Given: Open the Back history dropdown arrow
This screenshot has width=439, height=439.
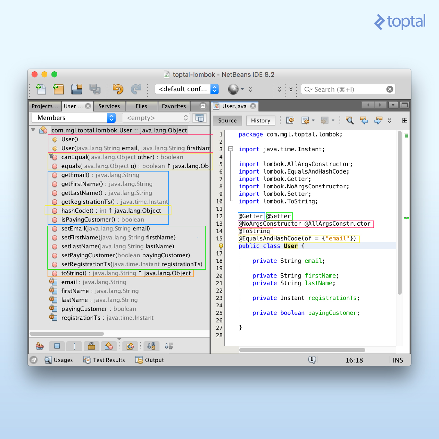Looking at the screenshot, I should 313,120.
